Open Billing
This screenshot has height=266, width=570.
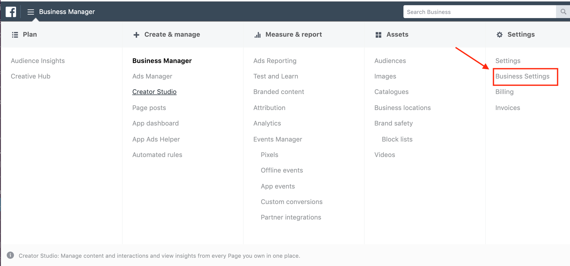coord(504,92)
